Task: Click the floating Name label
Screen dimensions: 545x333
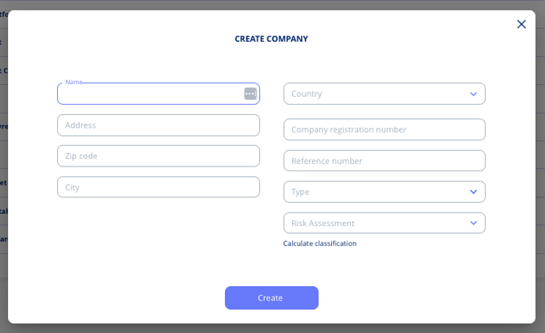Action: pos(74,82)
